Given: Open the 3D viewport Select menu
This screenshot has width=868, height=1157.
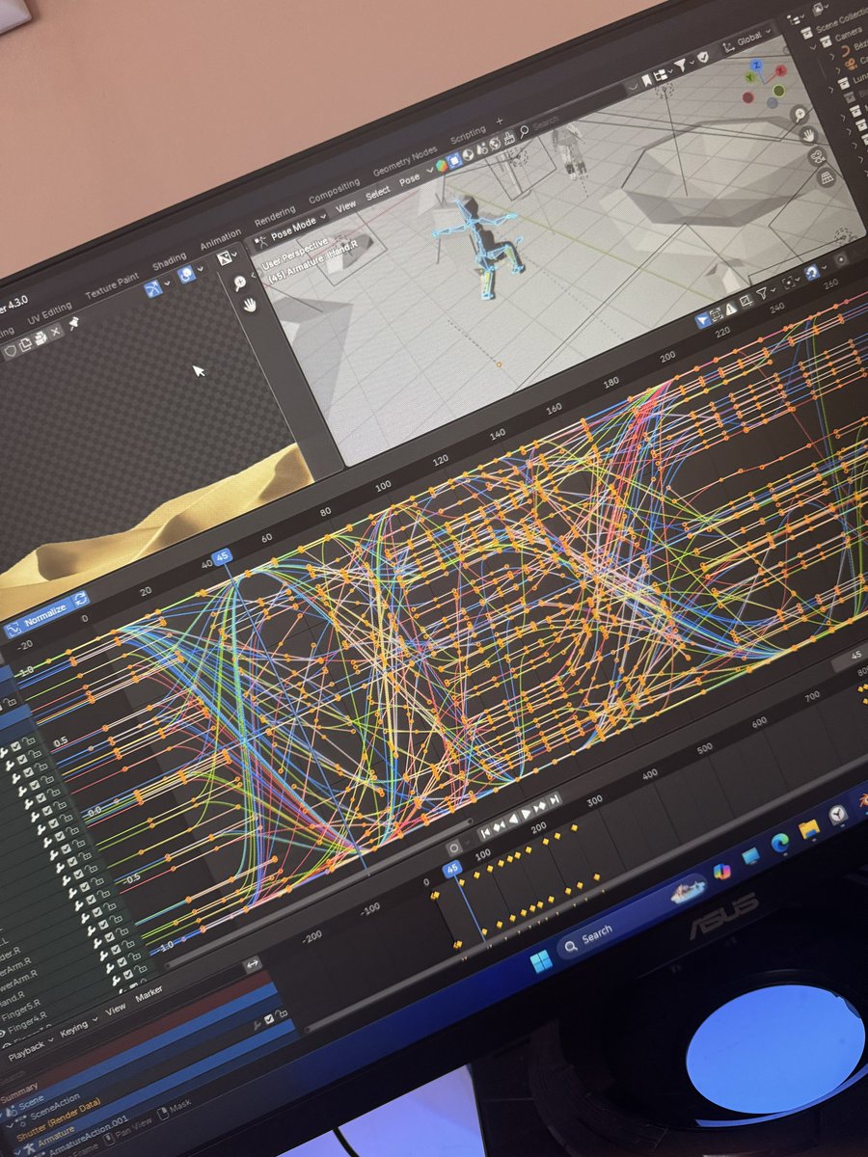Looking at the screenshot, I should pos(378,193).
